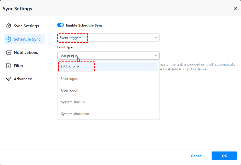
Task: Click the Schedule Sync clock icon
Action: click(x=9, y=39)
